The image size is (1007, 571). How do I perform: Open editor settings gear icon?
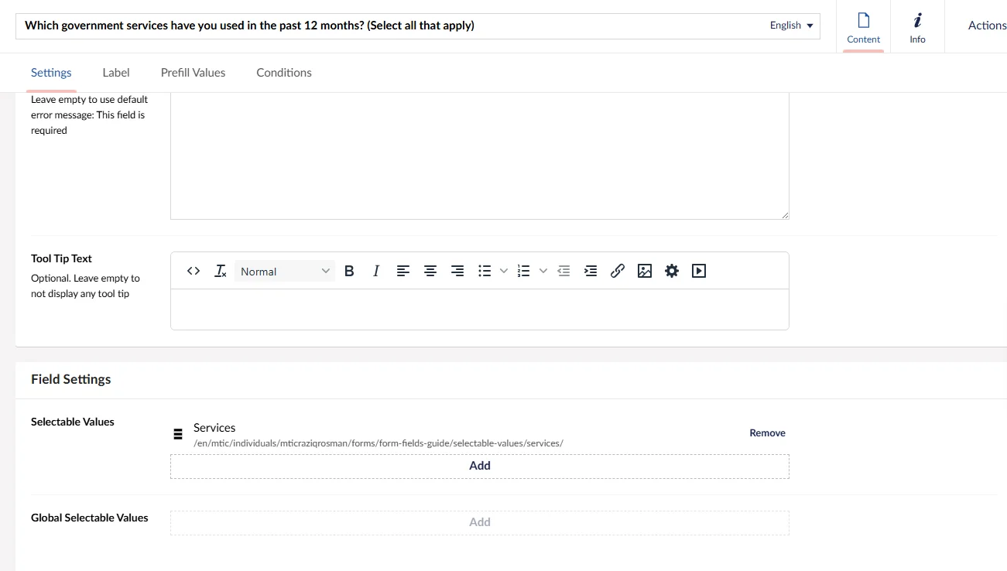click(x=672, y=271)
